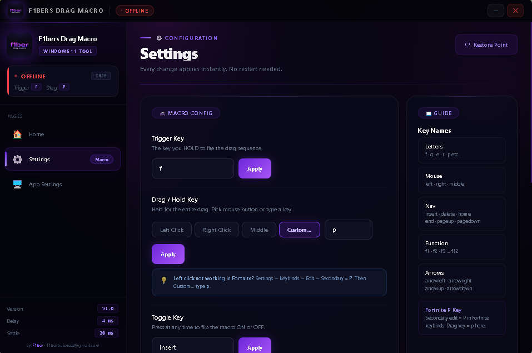The height and width of the screenshot is (353, 532).
Task: Click the WINDOWS 11 TOOL badge
Action: (x=67, y=51)
